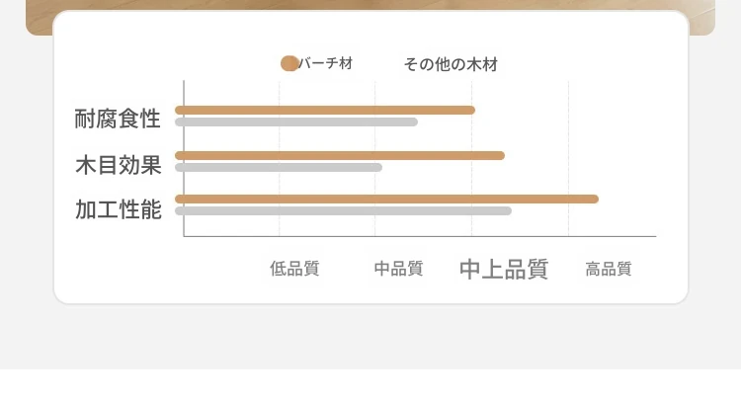
Task: Click the wood texture image at top
Action: click(x=370, y=5)
